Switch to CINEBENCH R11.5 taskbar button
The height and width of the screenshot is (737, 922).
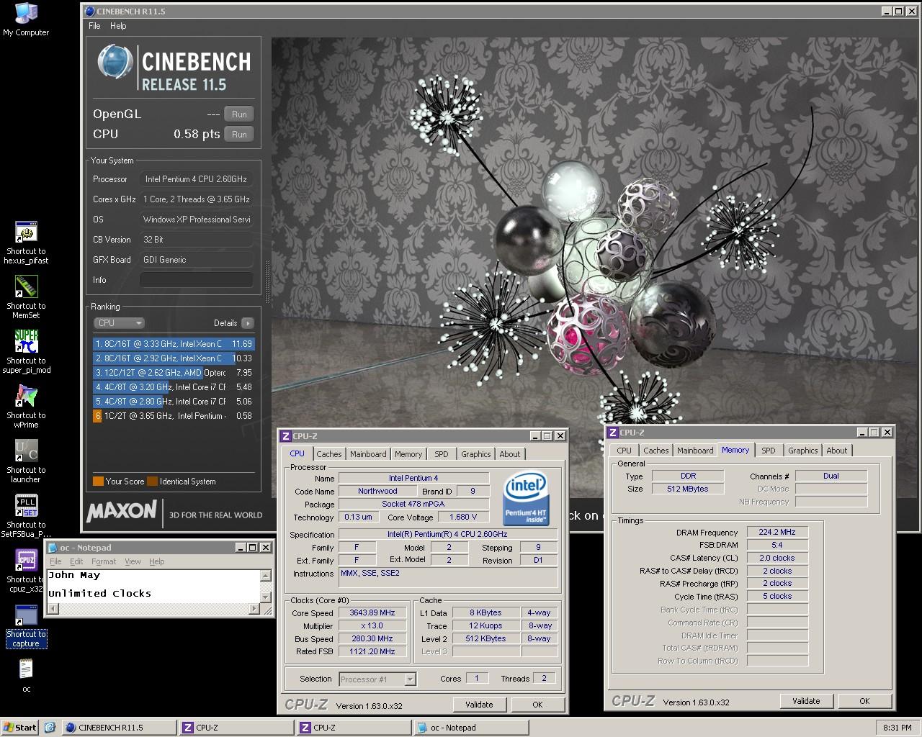[119, 728]
